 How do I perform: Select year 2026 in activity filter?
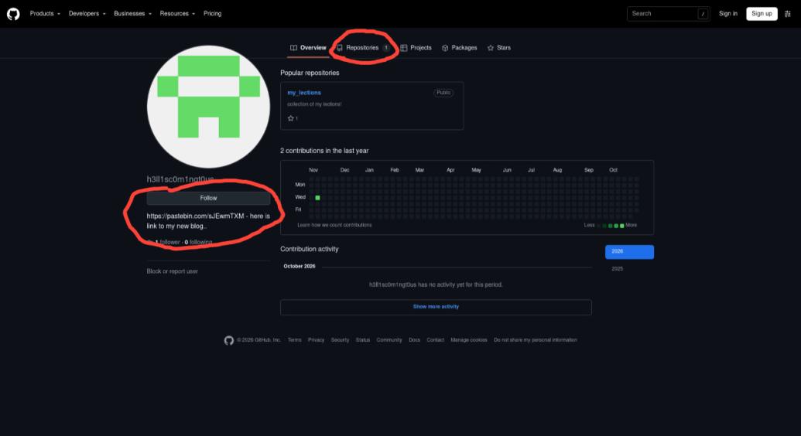[x=629, y=252]
